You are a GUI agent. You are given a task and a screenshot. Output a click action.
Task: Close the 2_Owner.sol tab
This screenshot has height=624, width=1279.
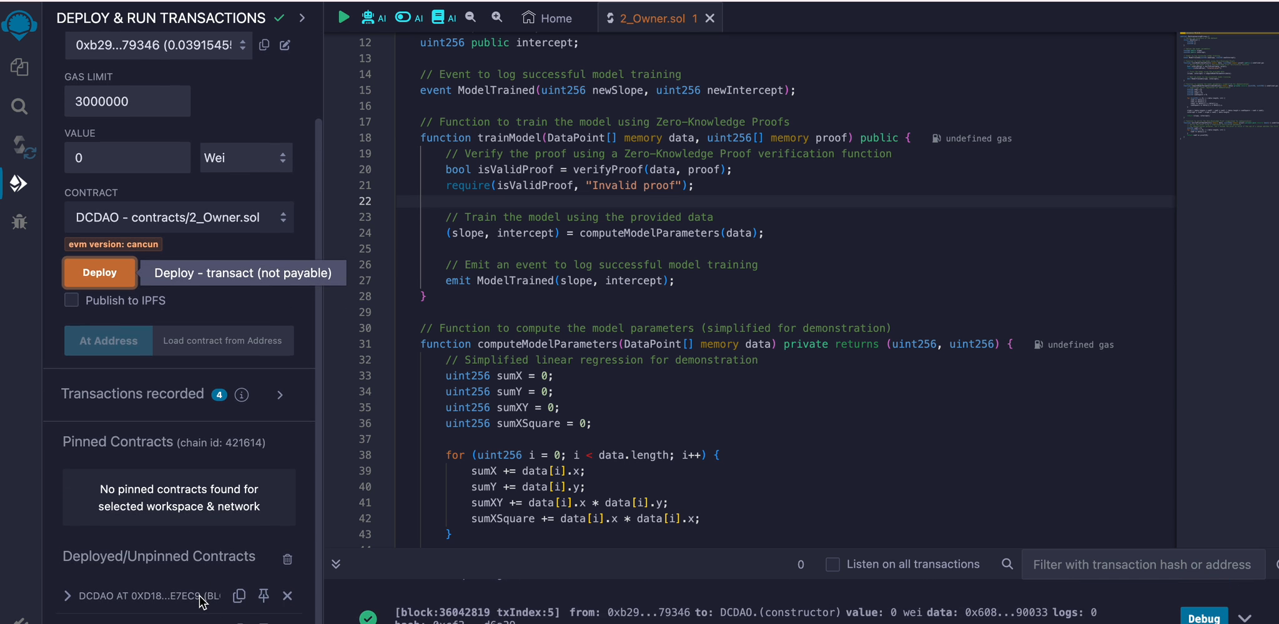pyautogui.click(x=710, y=18)
